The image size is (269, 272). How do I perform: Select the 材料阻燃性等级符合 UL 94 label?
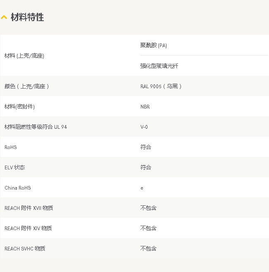click(36, 127)
